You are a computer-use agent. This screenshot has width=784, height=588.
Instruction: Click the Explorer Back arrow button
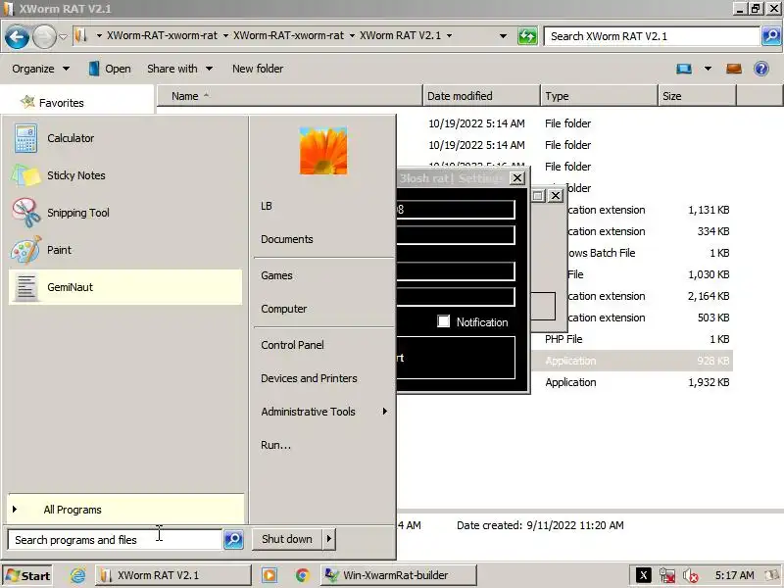coord(17,36)
